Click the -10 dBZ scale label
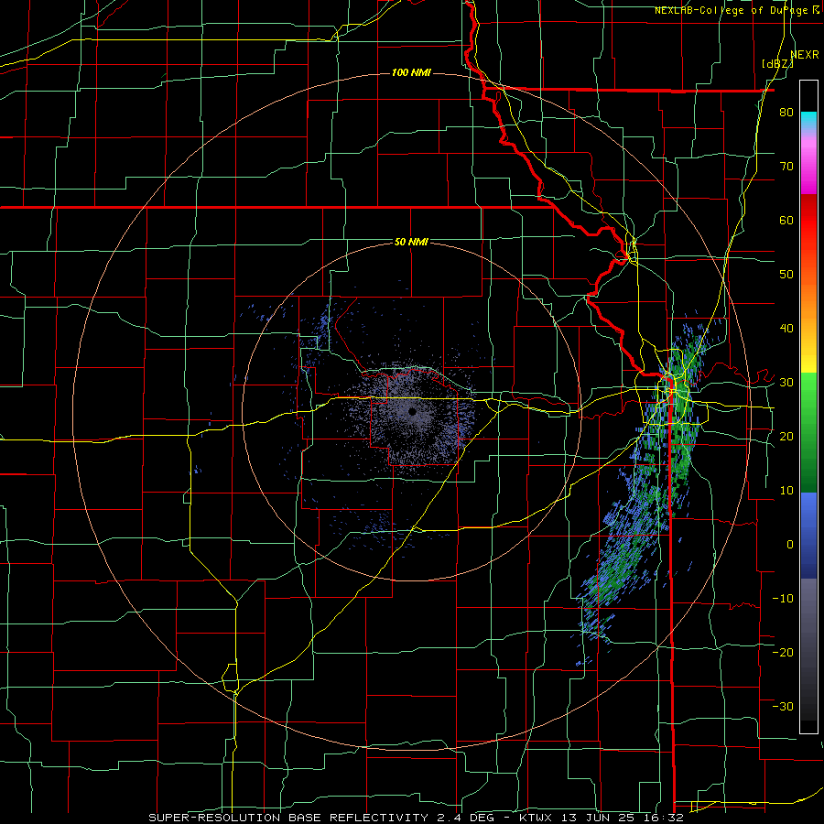Image resolution: width=824 pixels, height=824 pixels. 783,599
